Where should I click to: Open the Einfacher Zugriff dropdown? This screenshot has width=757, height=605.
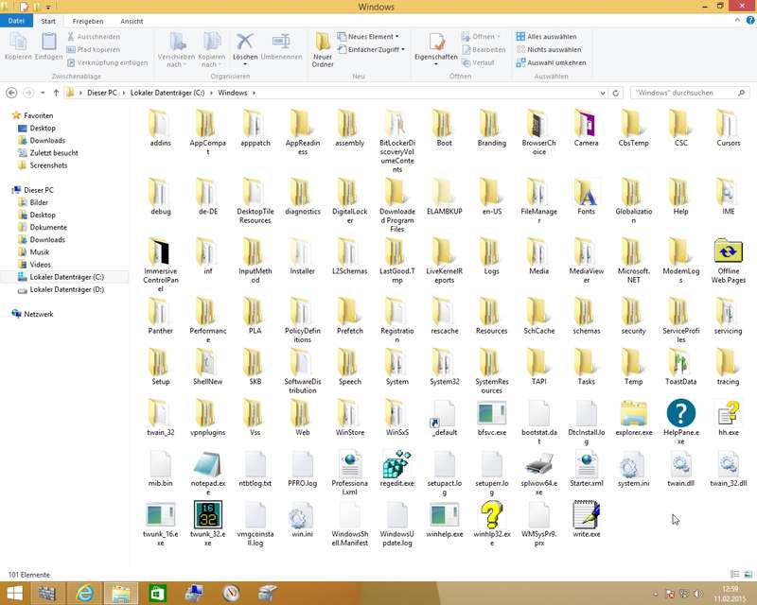point(371,50)
